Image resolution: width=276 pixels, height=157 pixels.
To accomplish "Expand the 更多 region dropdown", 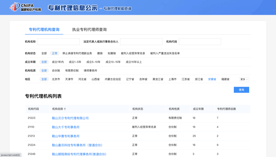I will (244, 79).
